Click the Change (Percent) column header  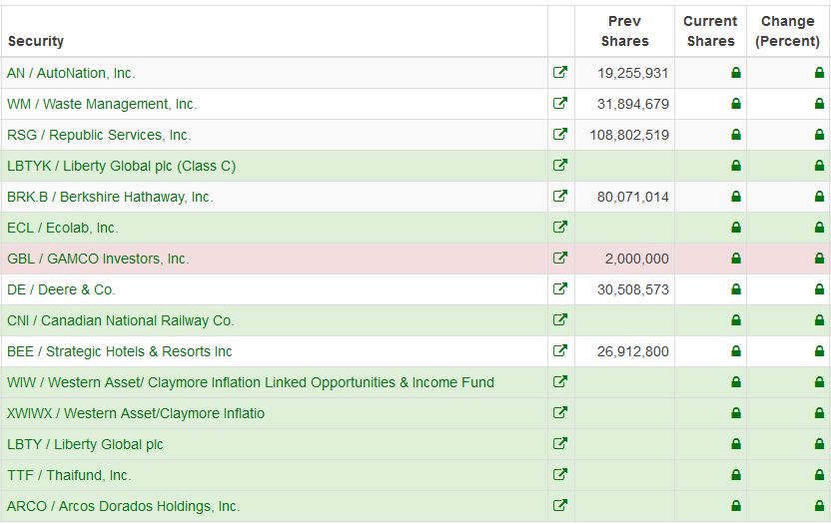787,31
